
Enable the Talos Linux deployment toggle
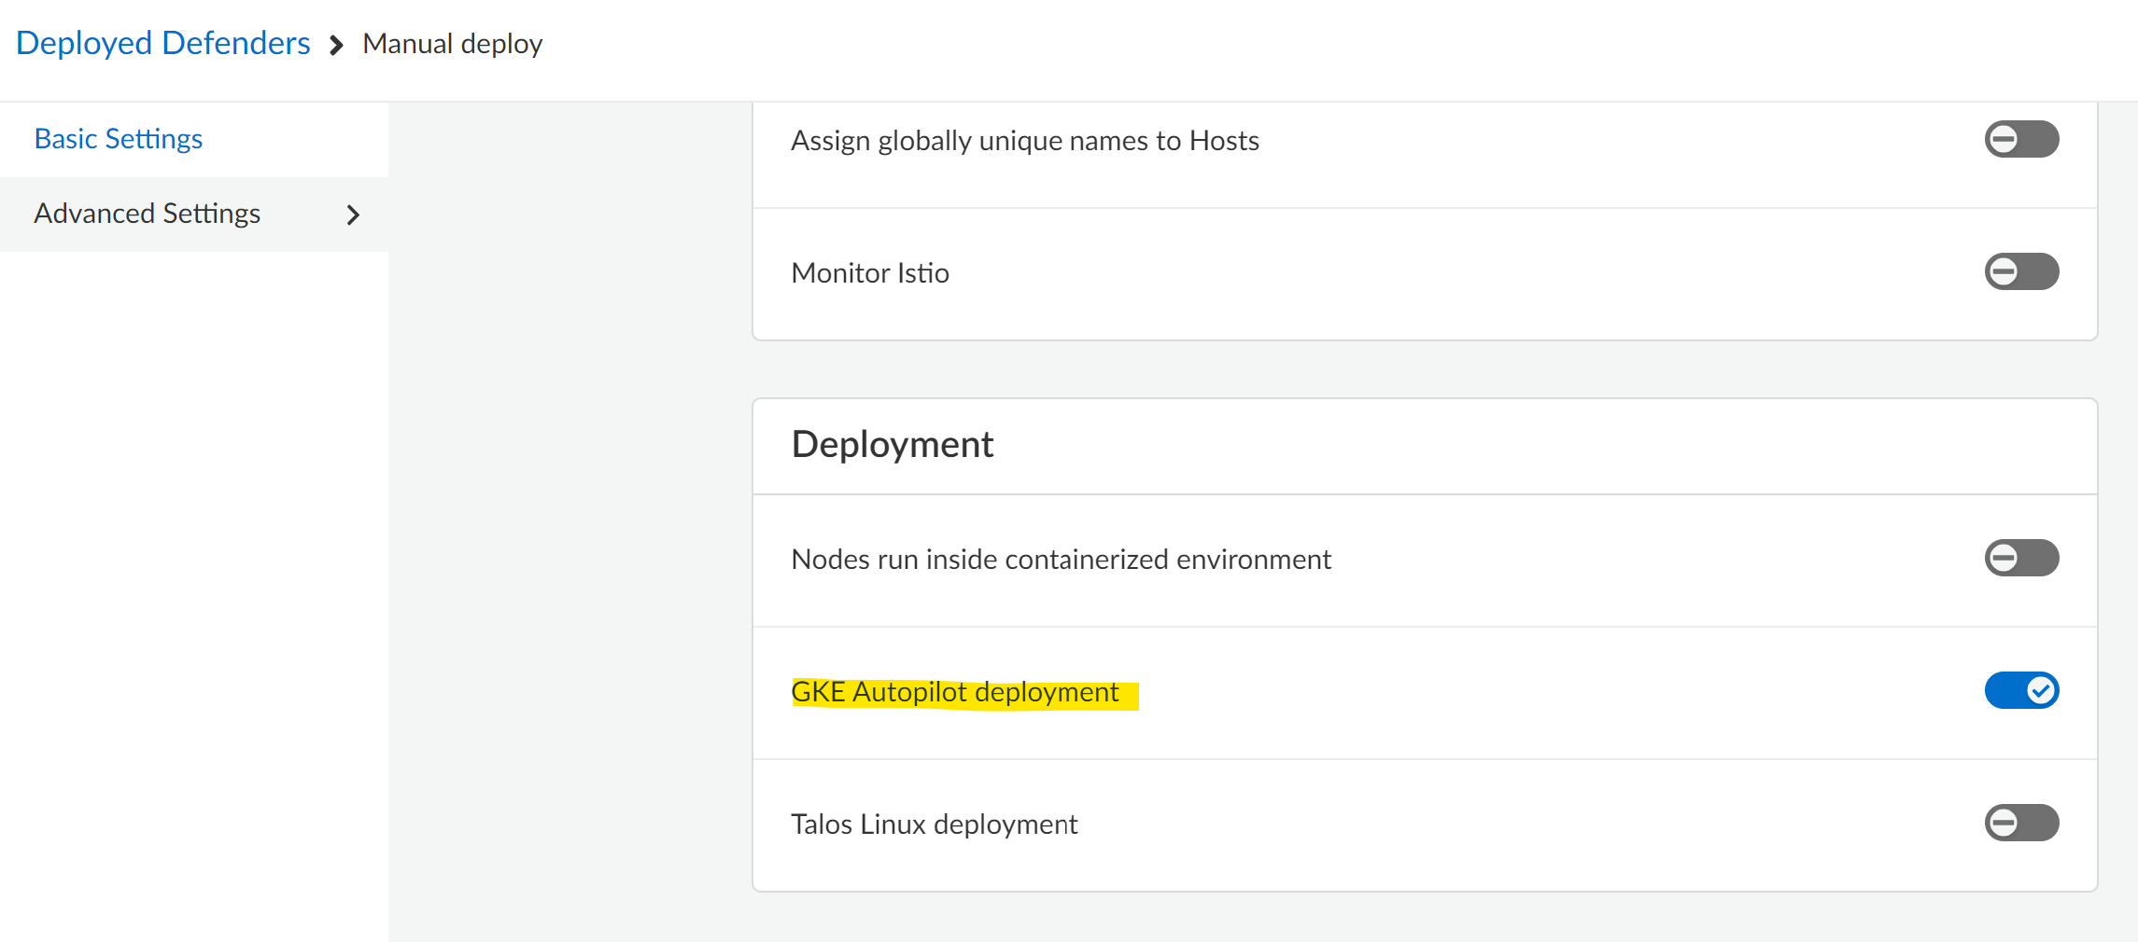pos(2021,824)
